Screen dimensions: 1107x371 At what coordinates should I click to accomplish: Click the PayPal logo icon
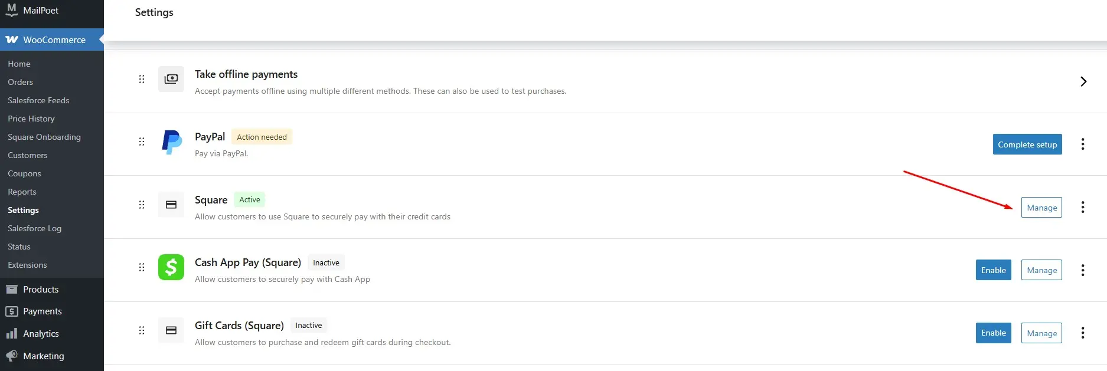click(x=171, y=142)
